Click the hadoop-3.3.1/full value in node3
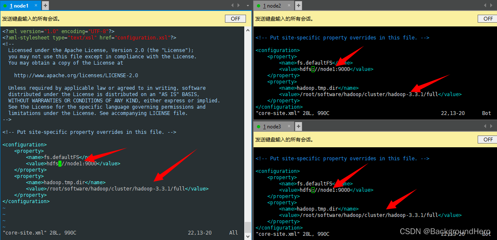The width and height of the screenshot is (497, 240). 370,215
